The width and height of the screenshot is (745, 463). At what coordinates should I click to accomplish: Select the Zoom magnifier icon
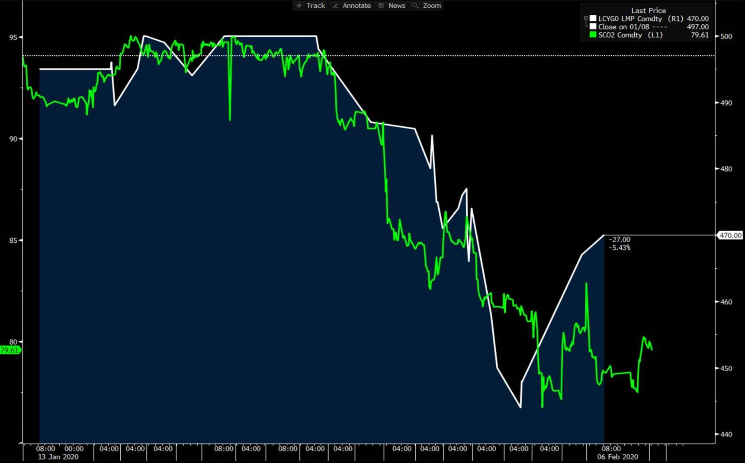[416, 6]
